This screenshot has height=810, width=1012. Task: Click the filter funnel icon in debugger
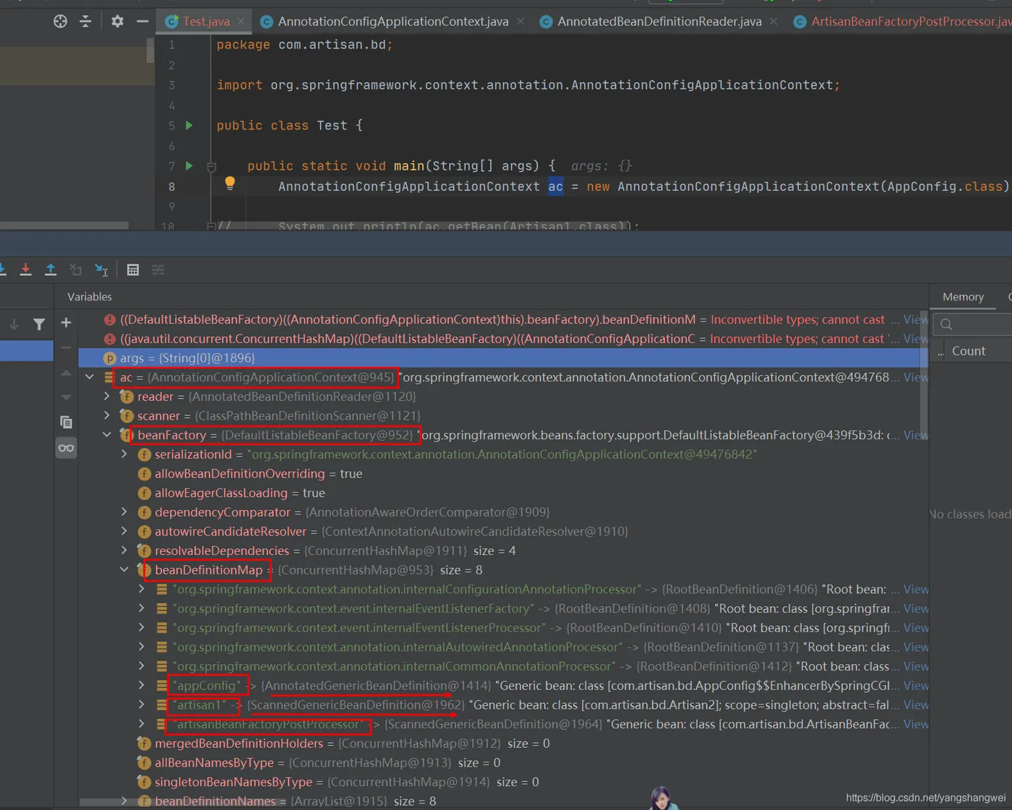click(39, 324)
